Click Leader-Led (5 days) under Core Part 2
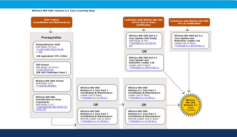 [x=139, y=95]
